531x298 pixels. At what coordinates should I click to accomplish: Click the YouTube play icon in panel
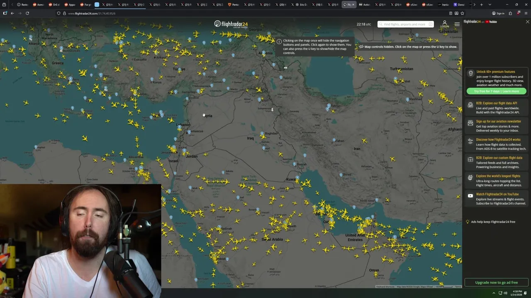click(470, 196)
